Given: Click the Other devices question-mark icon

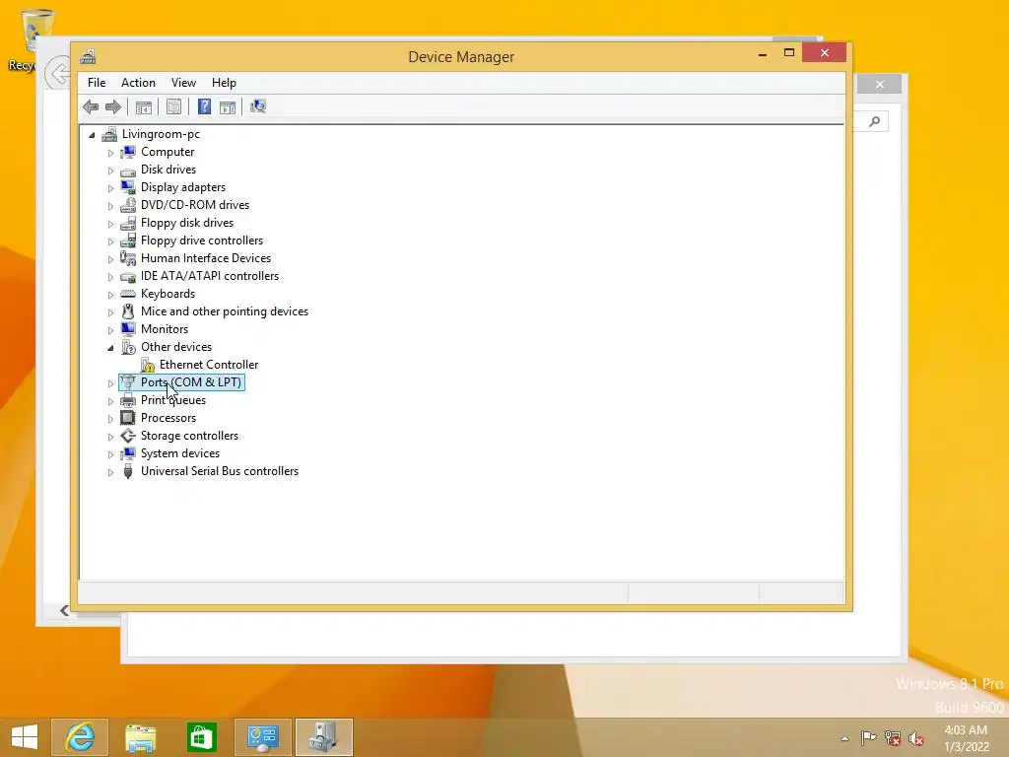Looking at the screenshot, I should [x=128, y=347].
